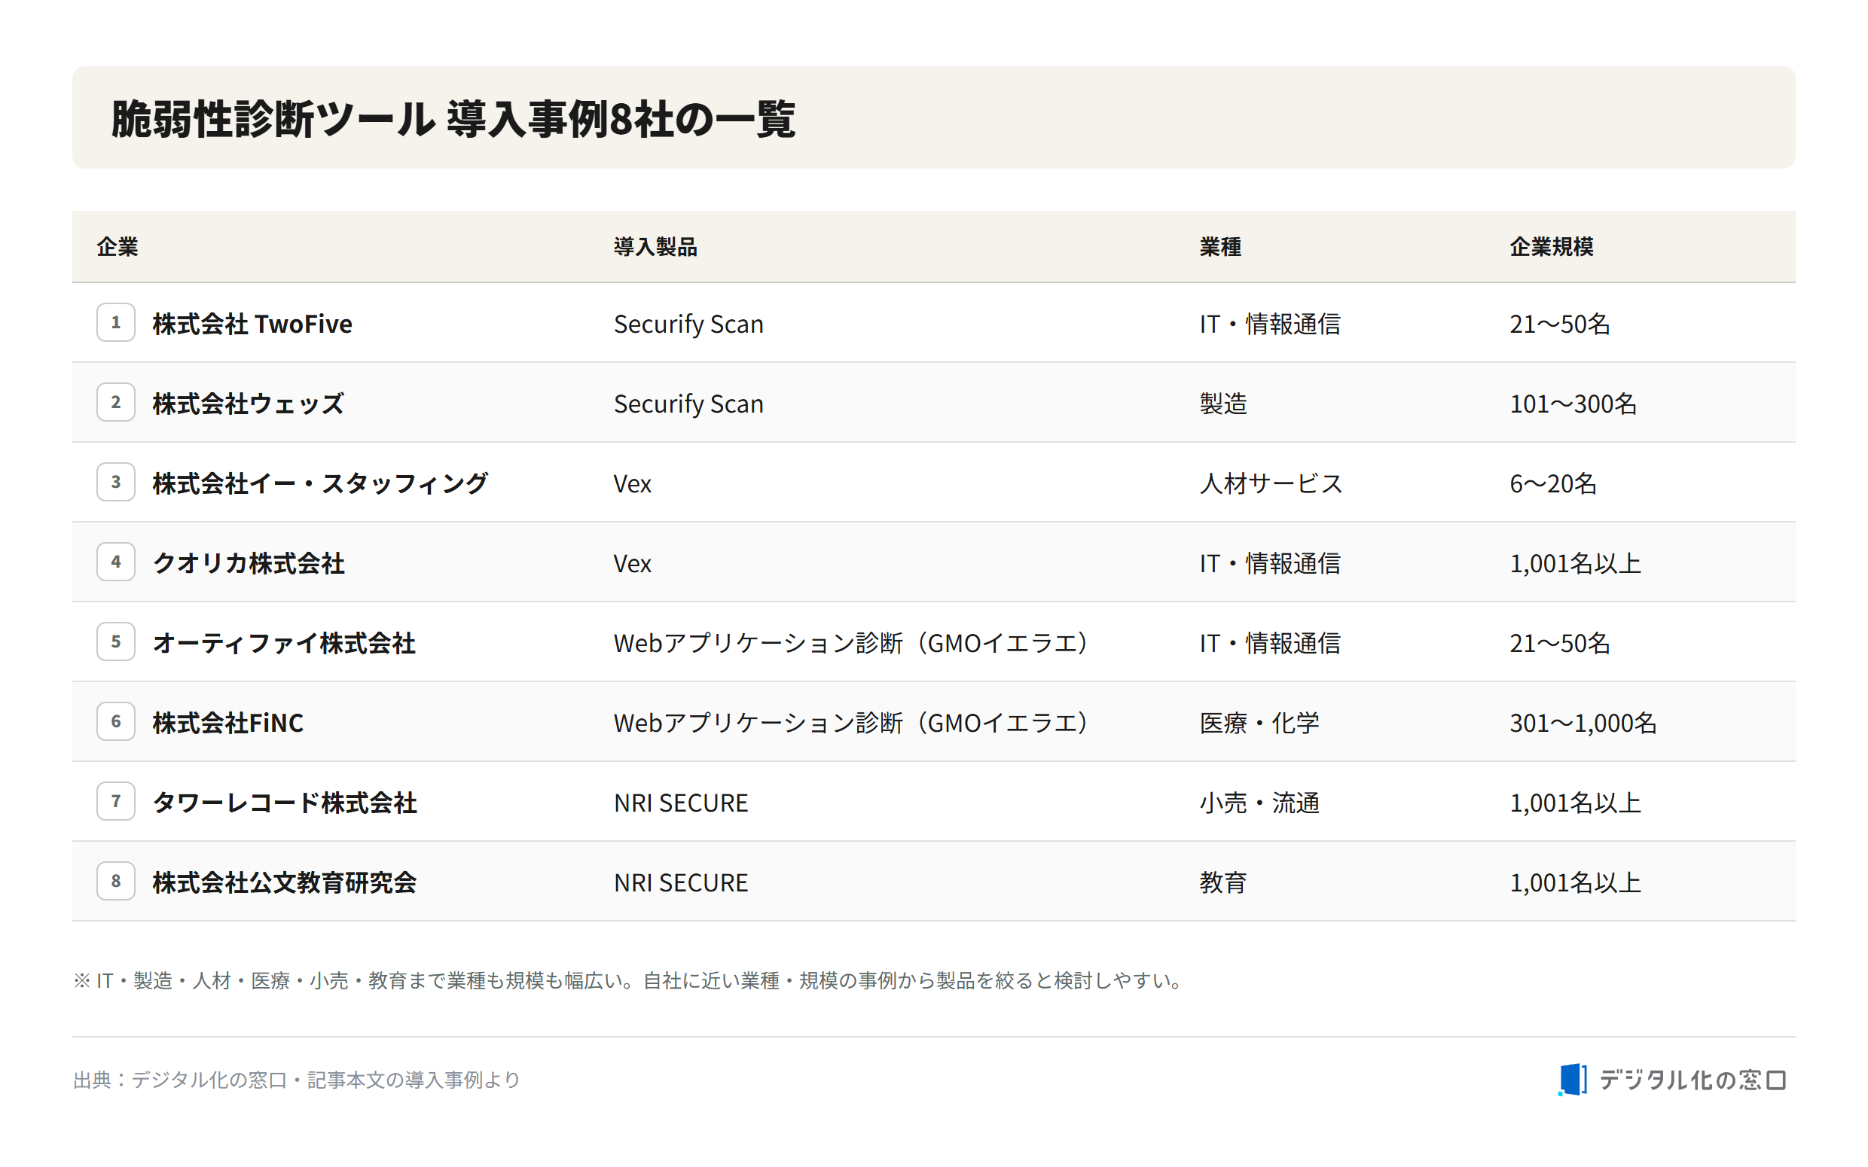The image size is (1868, 1167).
Task: Select the company name クオリカ株式会社
Action: 249,563
